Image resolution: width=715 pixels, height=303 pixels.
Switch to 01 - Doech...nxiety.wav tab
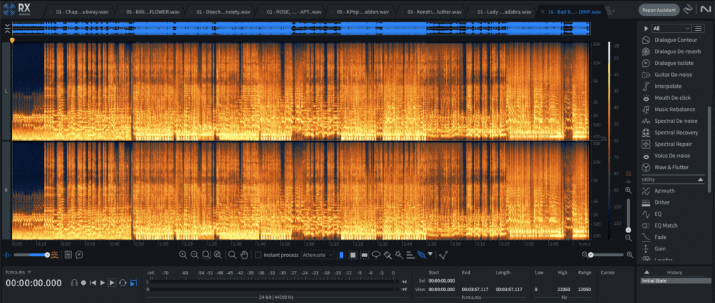point(219,12)
